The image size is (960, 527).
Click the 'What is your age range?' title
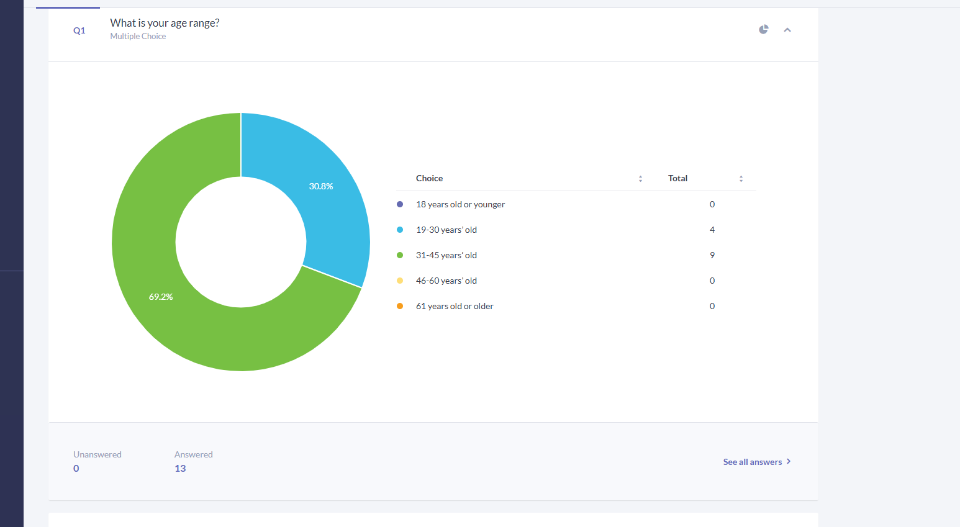165,23
